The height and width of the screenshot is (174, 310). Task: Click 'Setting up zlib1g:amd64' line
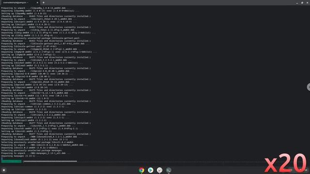[x=30, y=35]
